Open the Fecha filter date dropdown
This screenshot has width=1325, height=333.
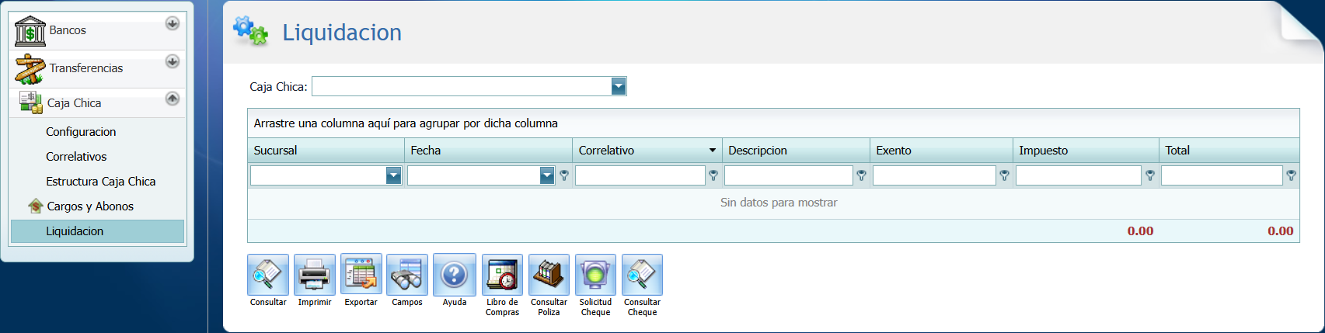click(x=547, y=176)
